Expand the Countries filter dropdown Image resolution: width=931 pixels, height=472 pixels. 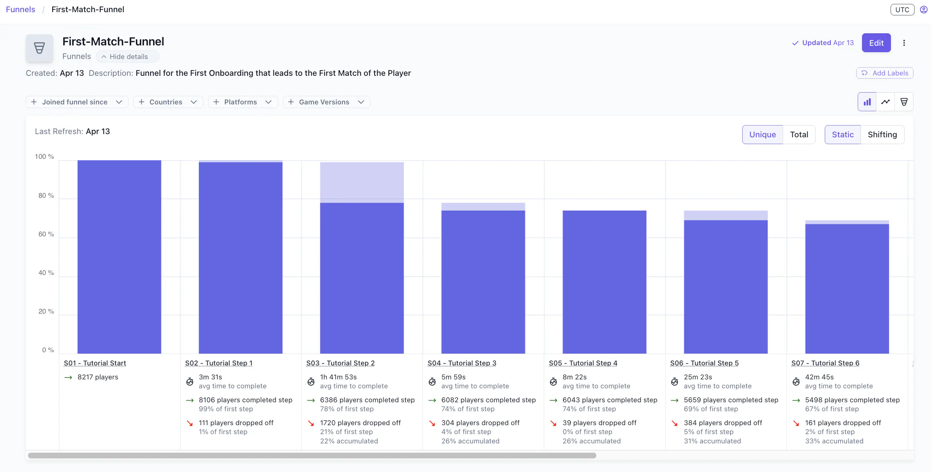pyautogui.click(x=168, y=102)
